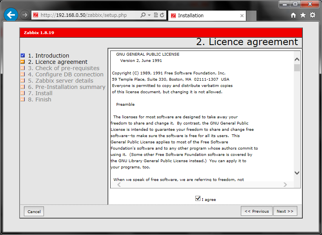Reload the page with refresh icon
This screenshot has height=235, width=322.
click(x=162, y=15)
